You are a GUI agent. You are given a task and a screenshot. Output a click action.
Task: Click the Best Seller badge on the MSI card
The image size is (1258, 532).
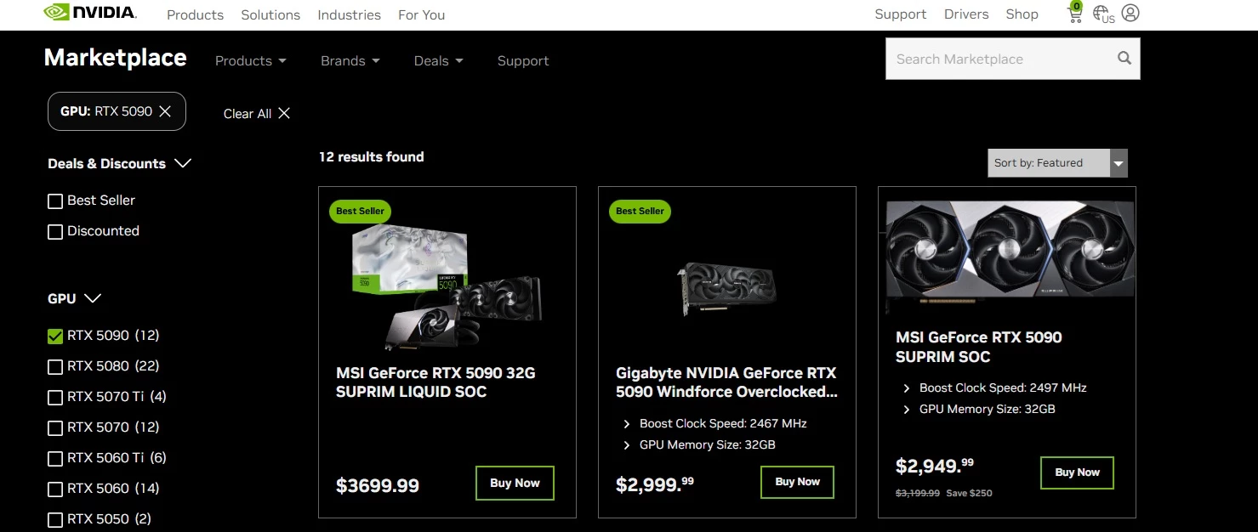(x=360, y=211)
